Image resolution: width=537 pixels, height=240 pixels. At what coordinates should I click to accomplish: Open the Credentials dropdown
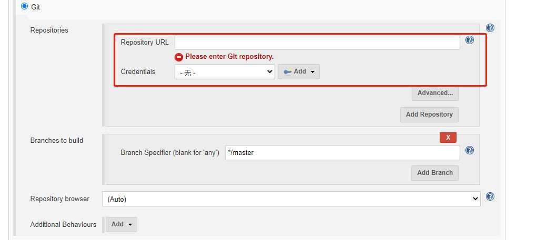[x=225, y=72]
